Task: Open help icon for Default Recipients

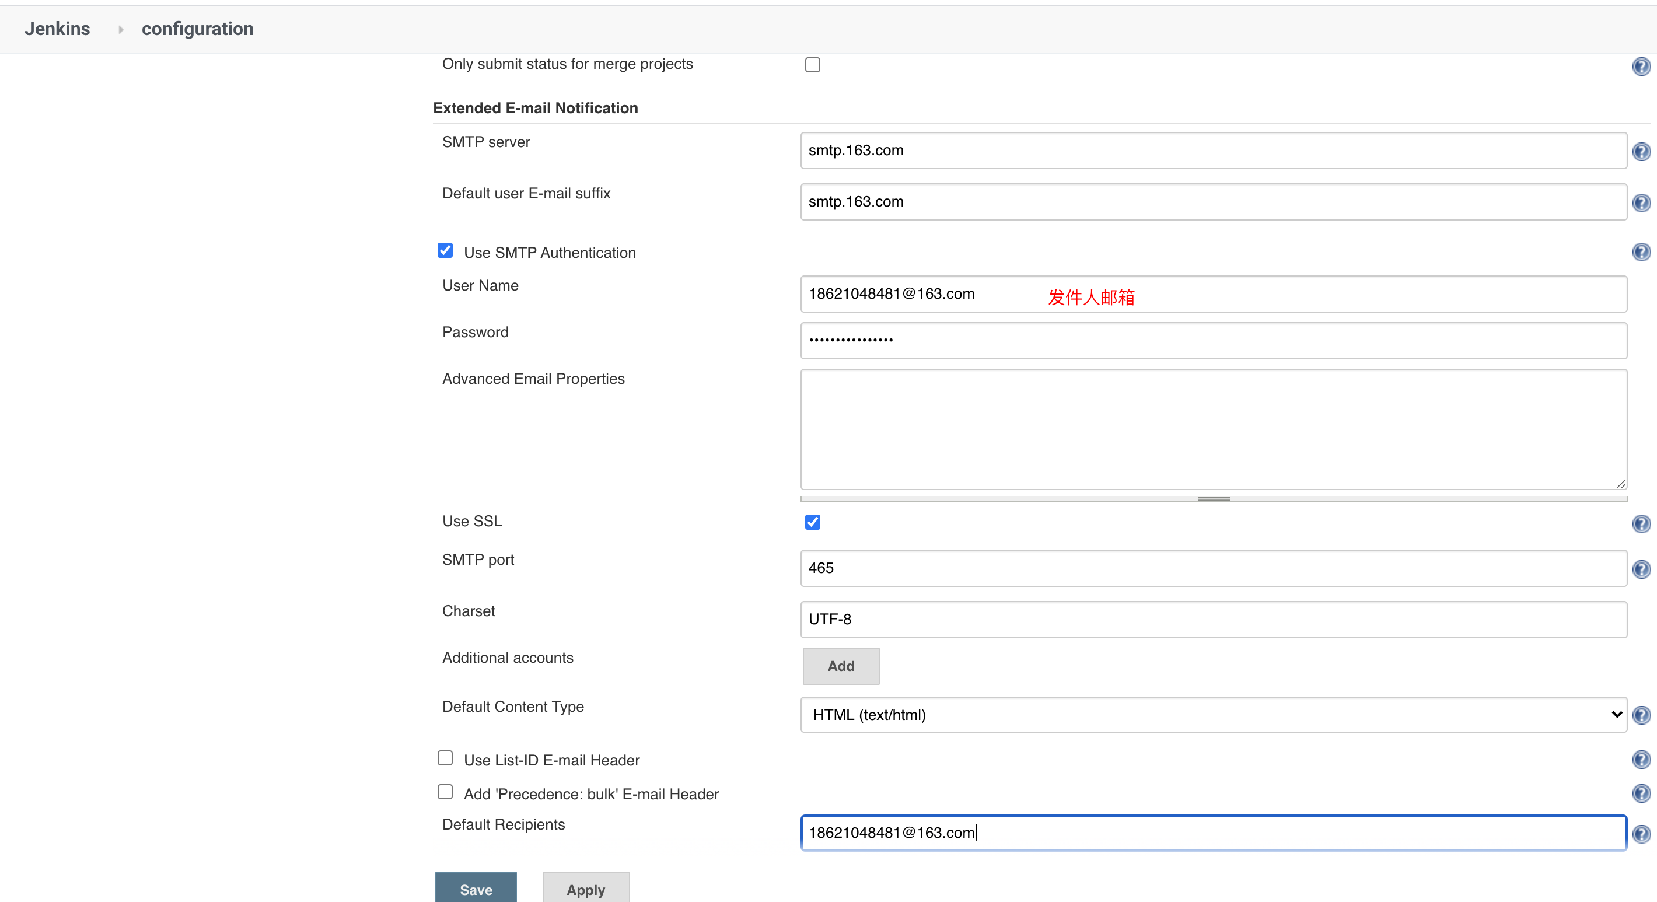Action: pyautogui.click(x=1641, y=834)
